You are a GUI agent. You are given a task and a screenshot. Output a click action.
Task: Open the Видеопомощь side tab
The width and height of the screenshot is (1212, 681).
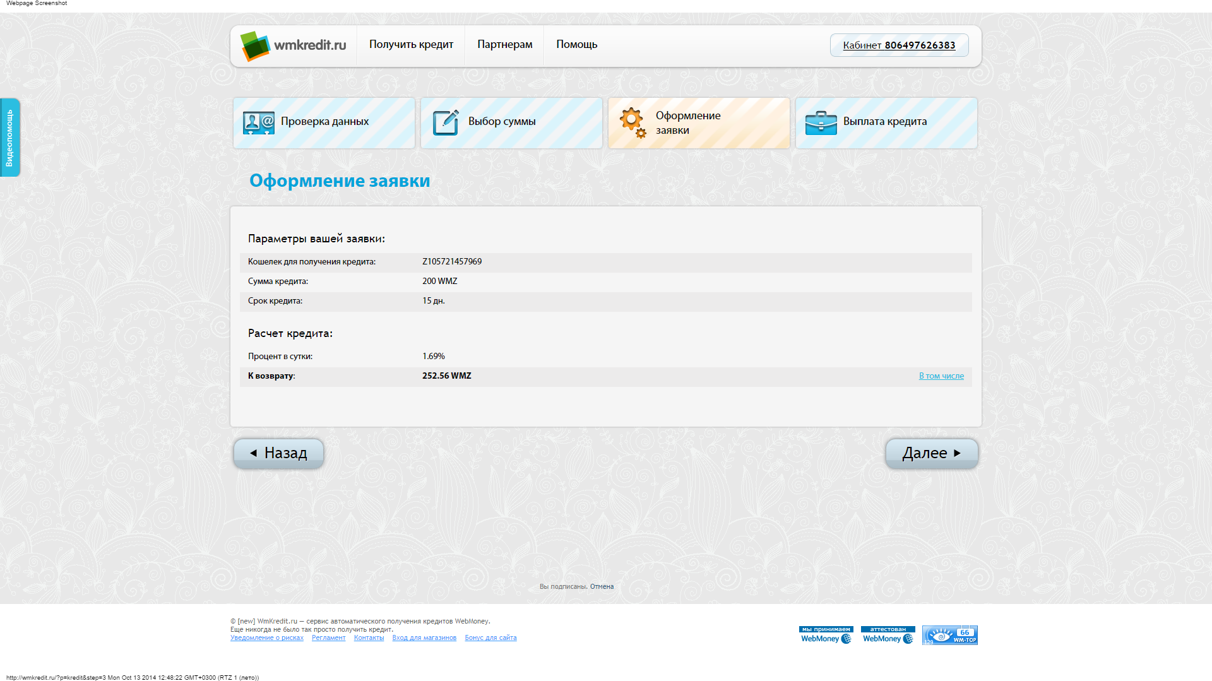9,138
